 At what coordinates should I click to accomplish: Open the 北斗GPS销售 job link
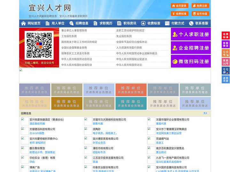pyautogui.click(x=37, y=133)
